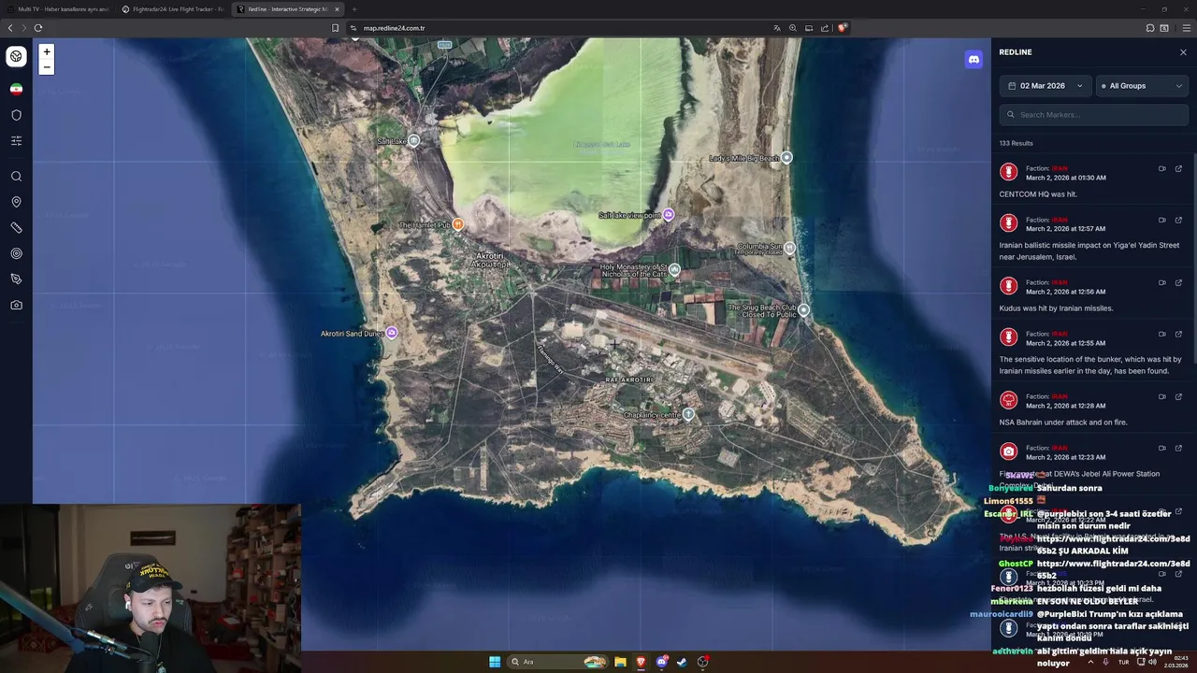Viewport: 1197px width, 673px height.
Task: Open the filter sliders icon in sidebar
Action: pyautogui.click(x=16, y=140)
